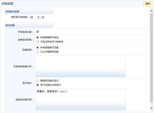Click the scrollbar up arrow
Screen dimensions: 154x113
151,11
